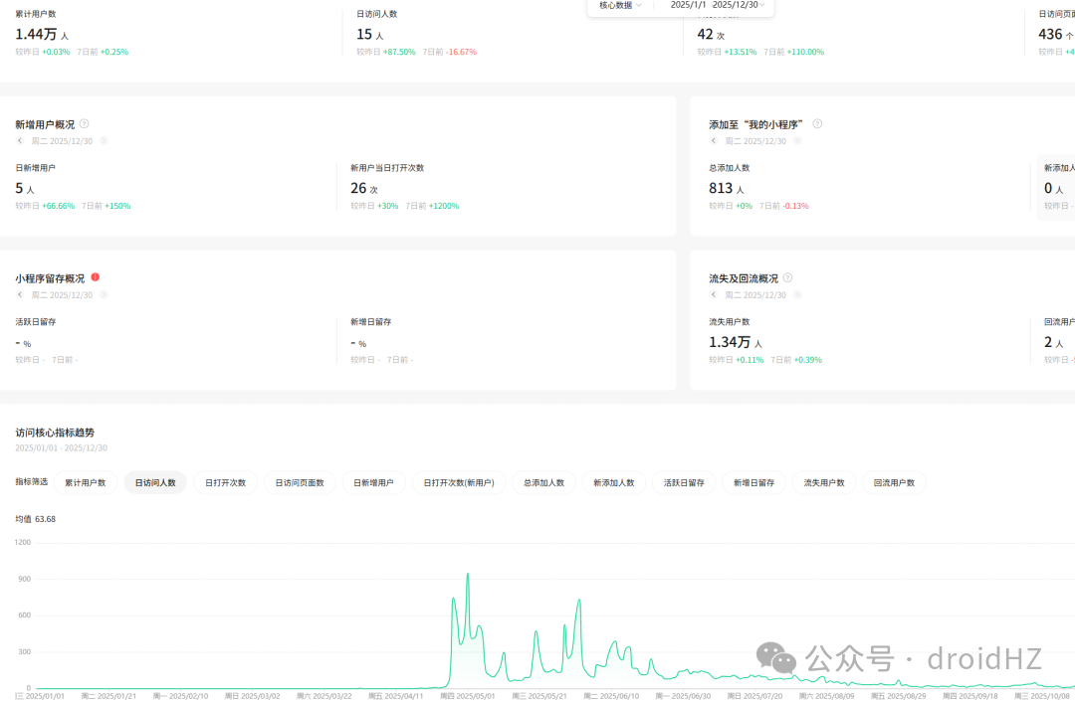
Task: Click the 1.44万 cumulative users value
Action: pyautogui.click(x=37, y=34)
